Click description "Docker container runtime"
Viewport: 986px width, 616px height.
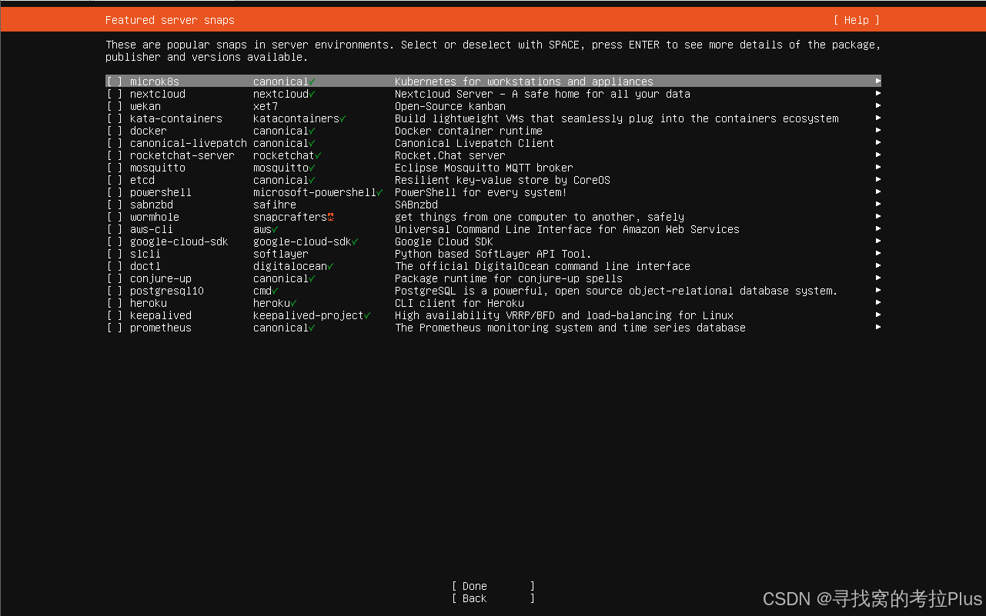pyautogui.click(x=469, y=131)
